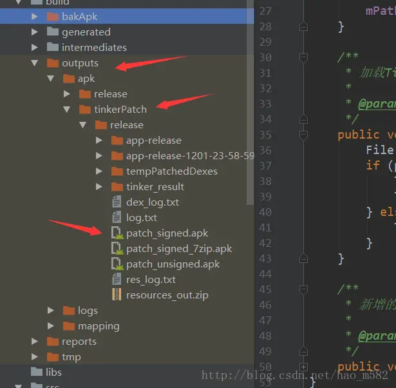396x388 pixels.
Task: Collapse the apk folder arrow
Action: pos(51,79)
